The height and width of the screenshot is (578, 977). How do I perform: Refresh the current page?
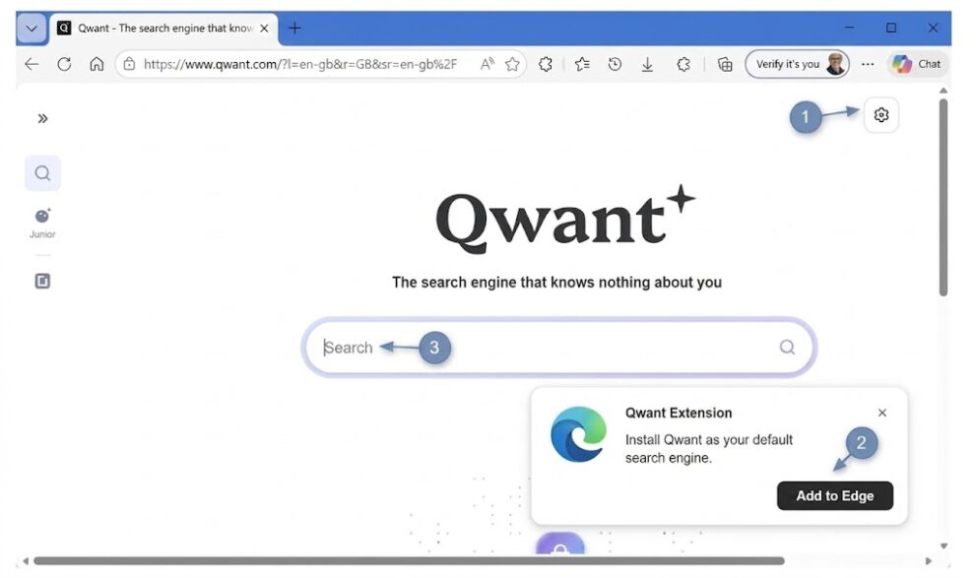pyautogui.click(x=64, y=64)
